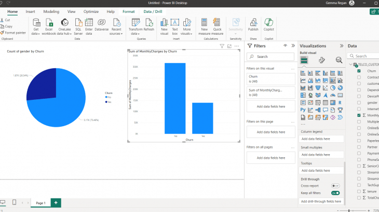The width and height of the screenshot is (379, 212).
Task: Show or hide Filters pane eye icon
Action: [x=285, y=46]
